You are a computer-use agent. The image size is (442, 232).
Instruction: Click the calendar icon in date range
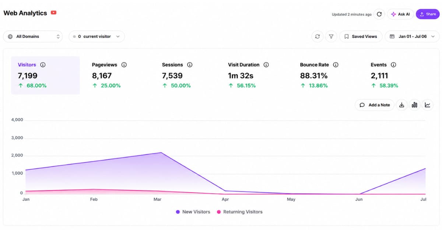tap(392, 36)
